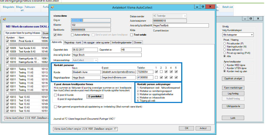Click the Autorisasjonsnr field
Viewport: 265px width, 135px height.
pyautogui.click(x=170, y=21)
